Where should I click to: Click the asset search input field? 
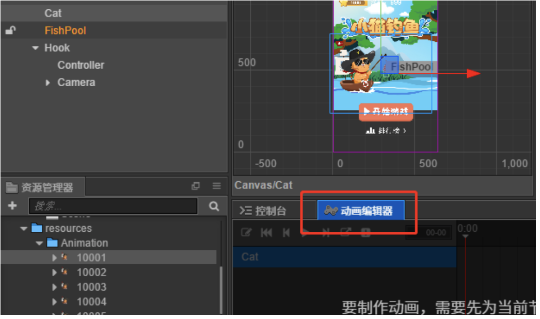[x=113, y=206]
